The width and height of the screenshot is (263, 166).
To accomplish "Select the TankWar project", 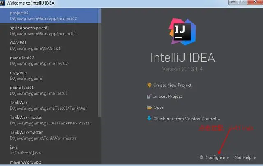I will click(x=49, y=105).
